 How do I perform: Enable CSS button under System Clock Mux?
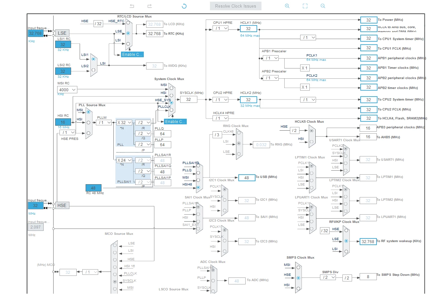175,121
